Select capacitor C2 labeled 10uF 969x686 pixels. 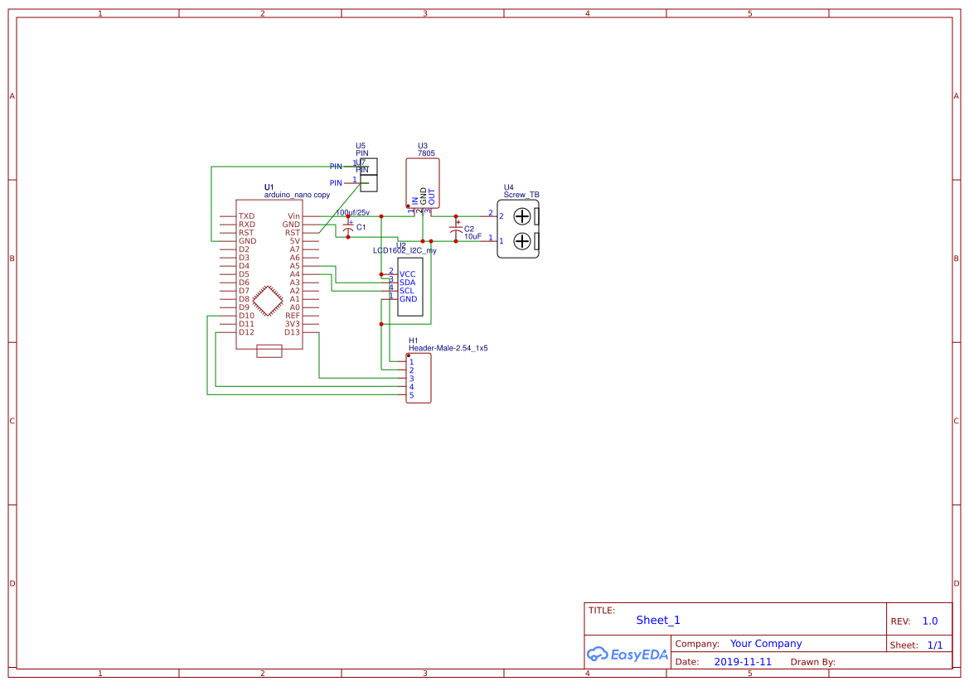pos(454,230)
